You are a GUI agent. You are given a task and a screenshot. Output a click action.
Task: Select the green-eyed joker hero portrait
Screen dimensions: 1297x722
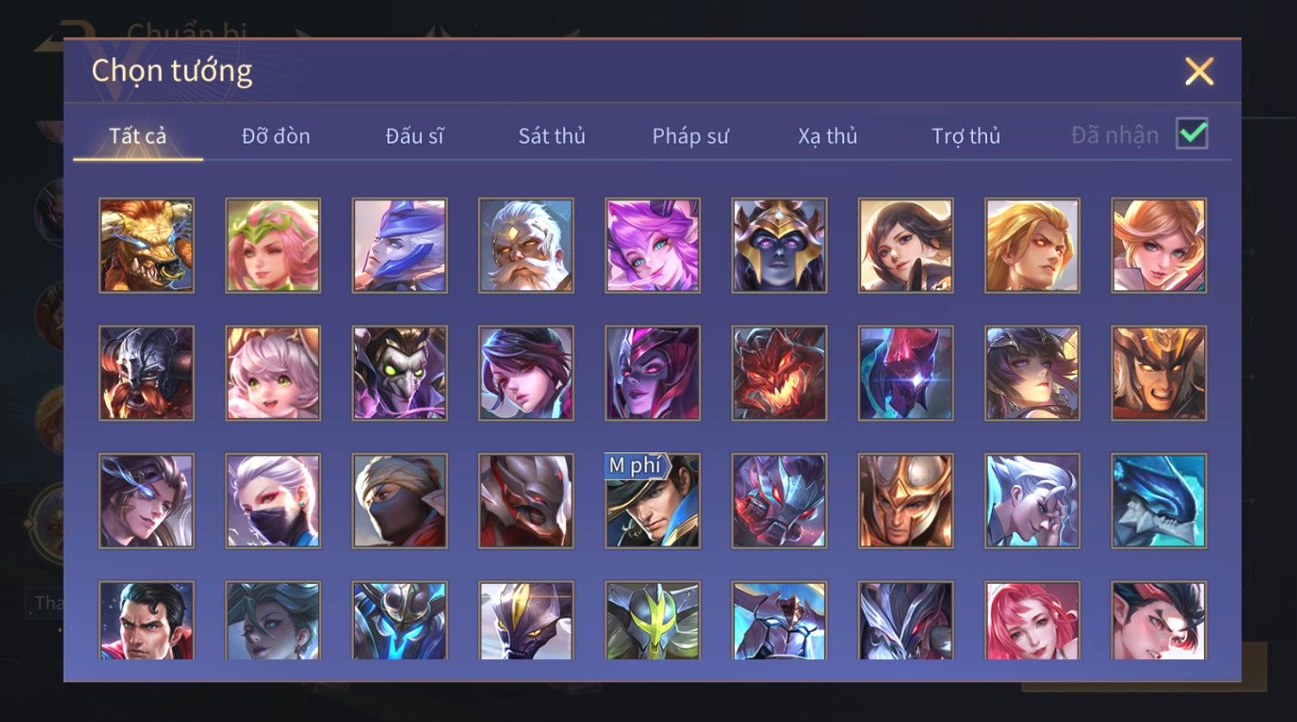click(400, 373)
